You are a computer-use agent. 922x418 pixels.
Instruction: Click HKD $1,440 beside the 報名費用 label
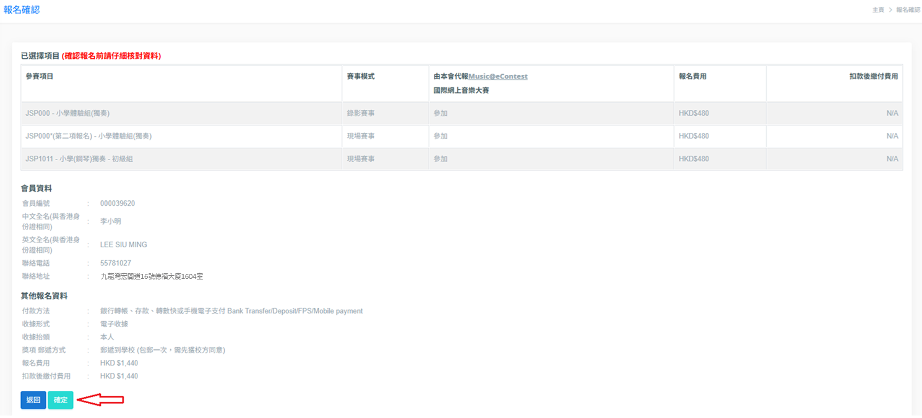[119, 363]
